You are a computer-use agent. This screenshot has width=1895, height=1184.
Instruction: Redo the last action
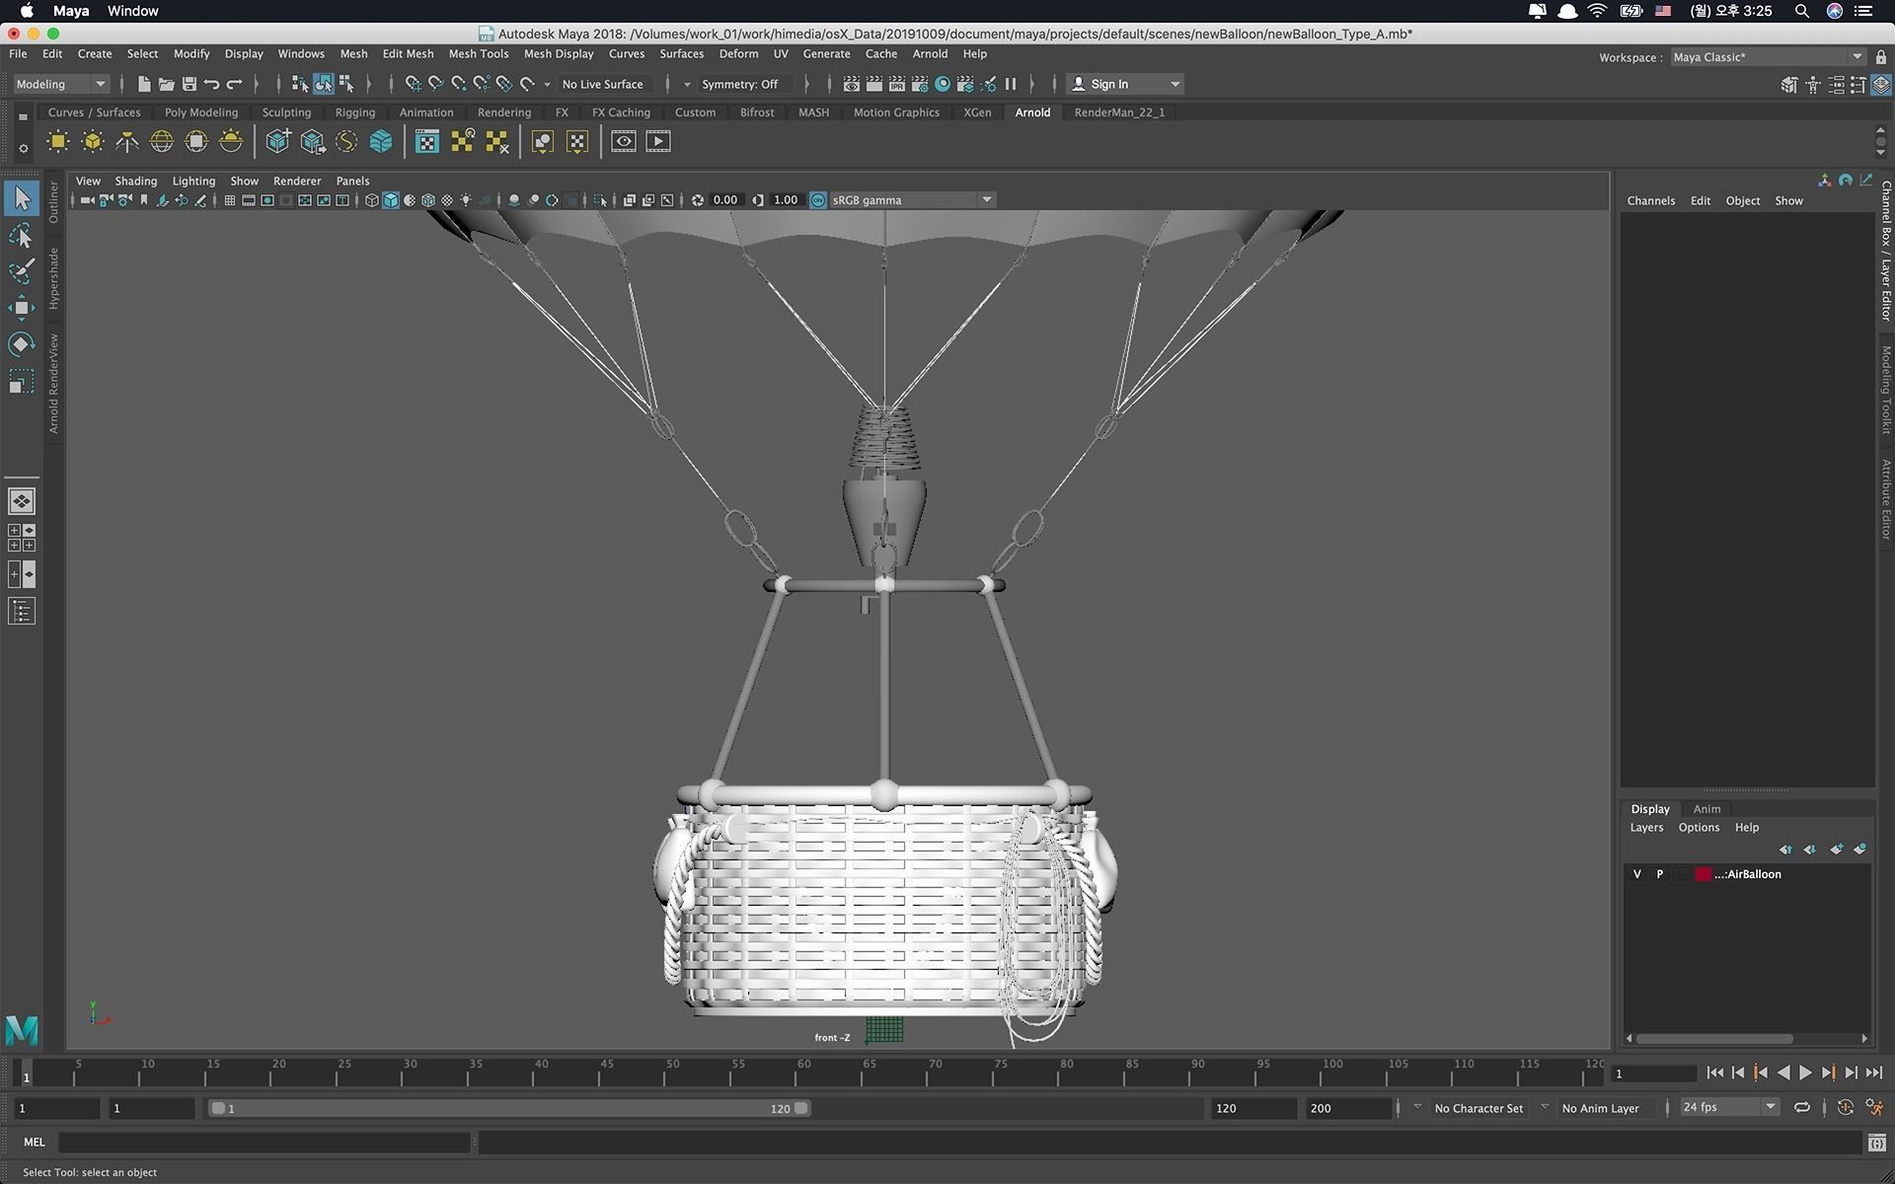[235, 85]
